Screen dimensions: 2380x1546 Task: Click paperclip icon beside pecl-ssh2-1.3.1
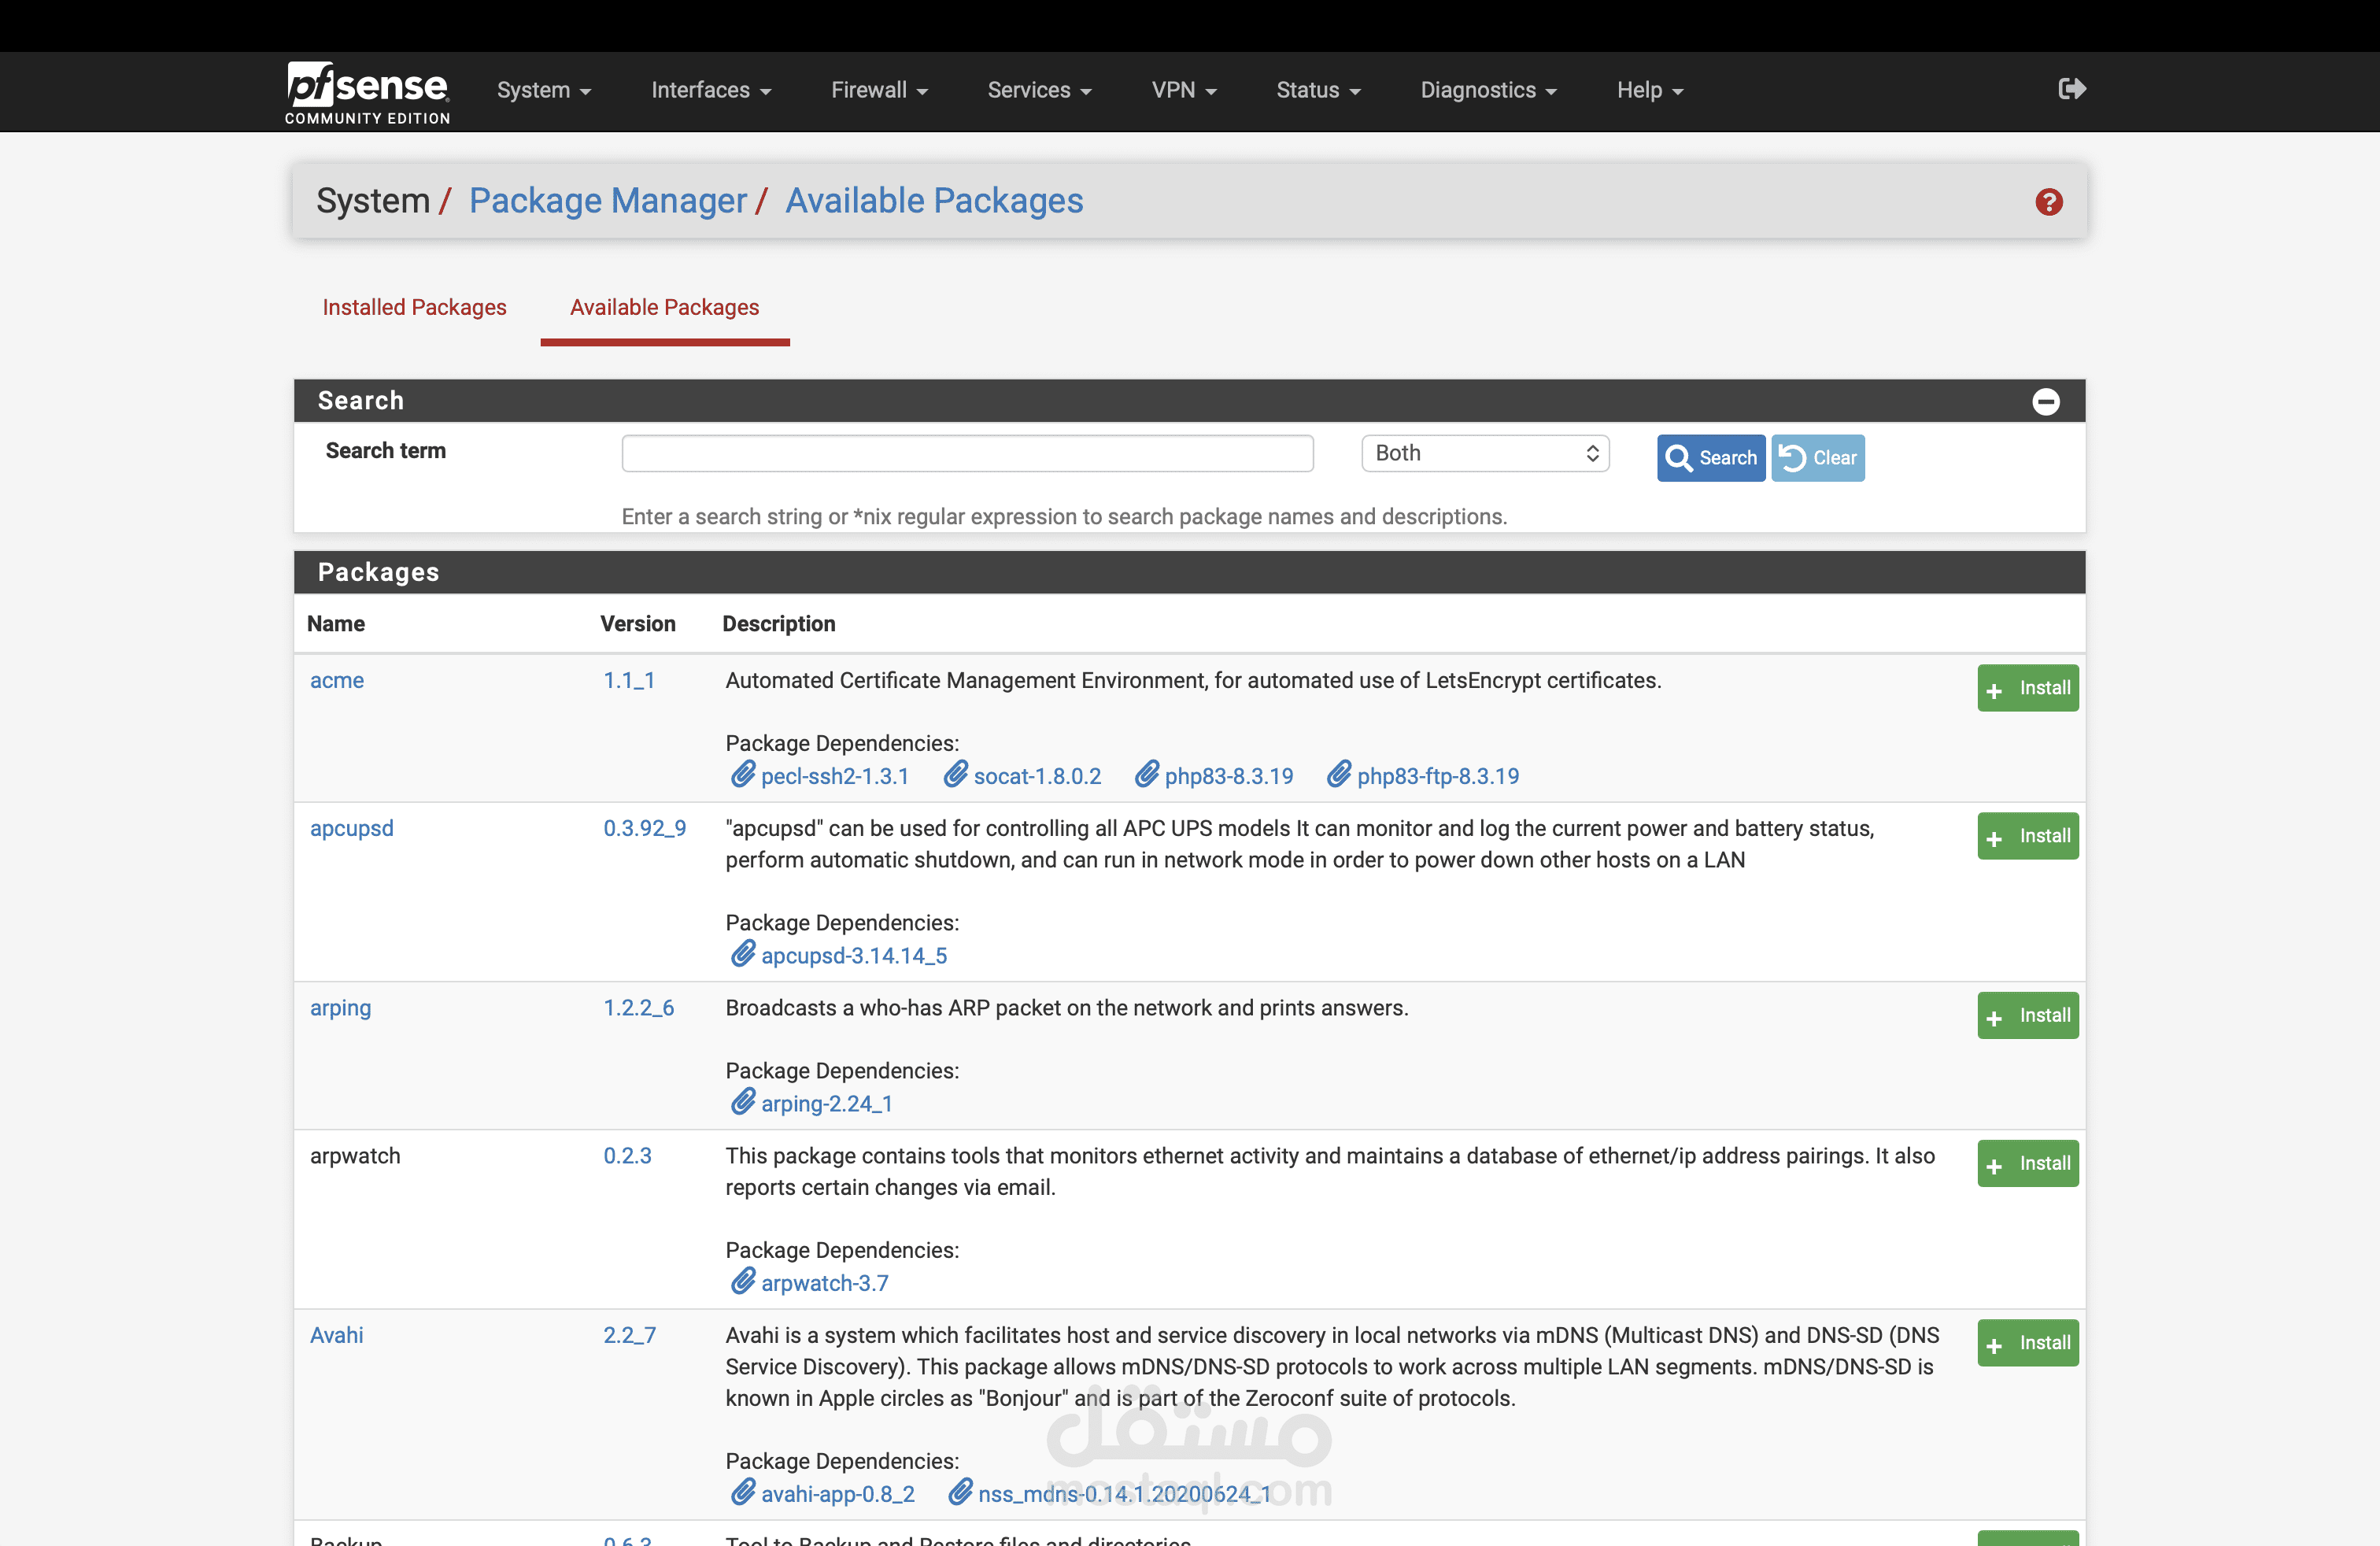(742, 775)
